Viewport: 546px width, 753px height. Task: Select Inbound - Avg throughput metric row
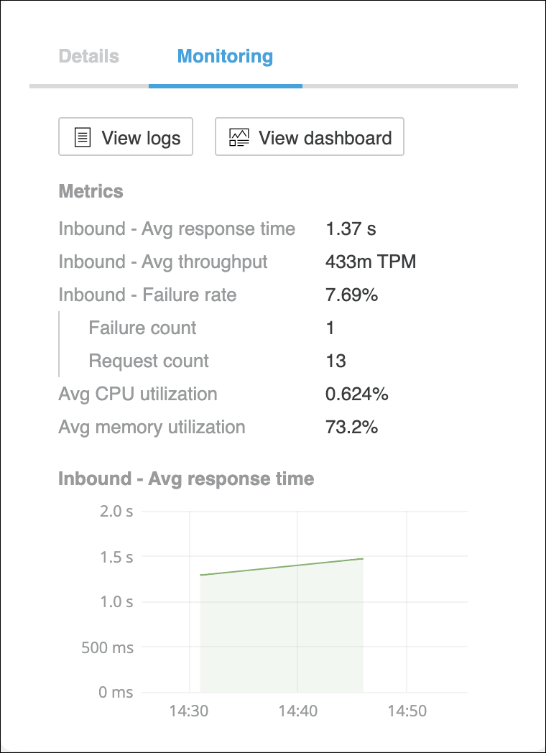[163, 262]
